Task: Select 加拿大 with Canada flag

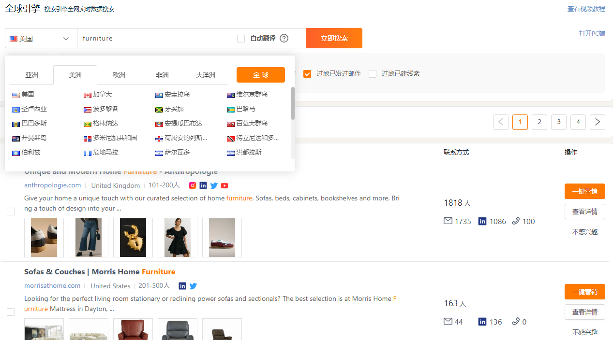Action: 98,95
